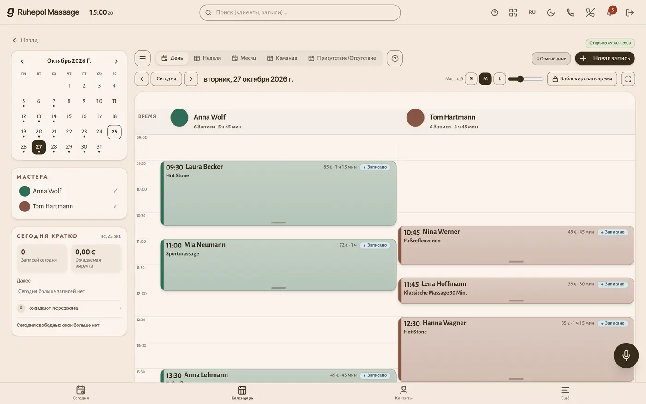Enter fullscreen calendar view
This screenshot has width=646, height=404.
(x=628, y=79)
